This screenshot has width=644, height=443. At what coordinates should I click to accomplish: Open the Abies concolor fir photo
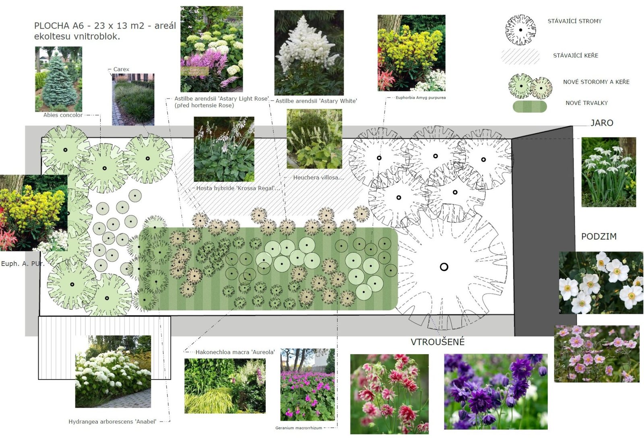[58, 79]
